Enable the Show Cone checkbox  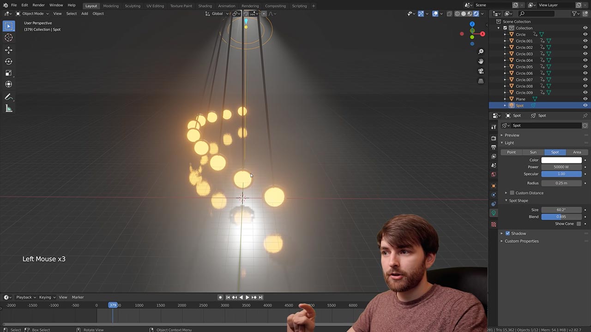click(x=579, y=224)
